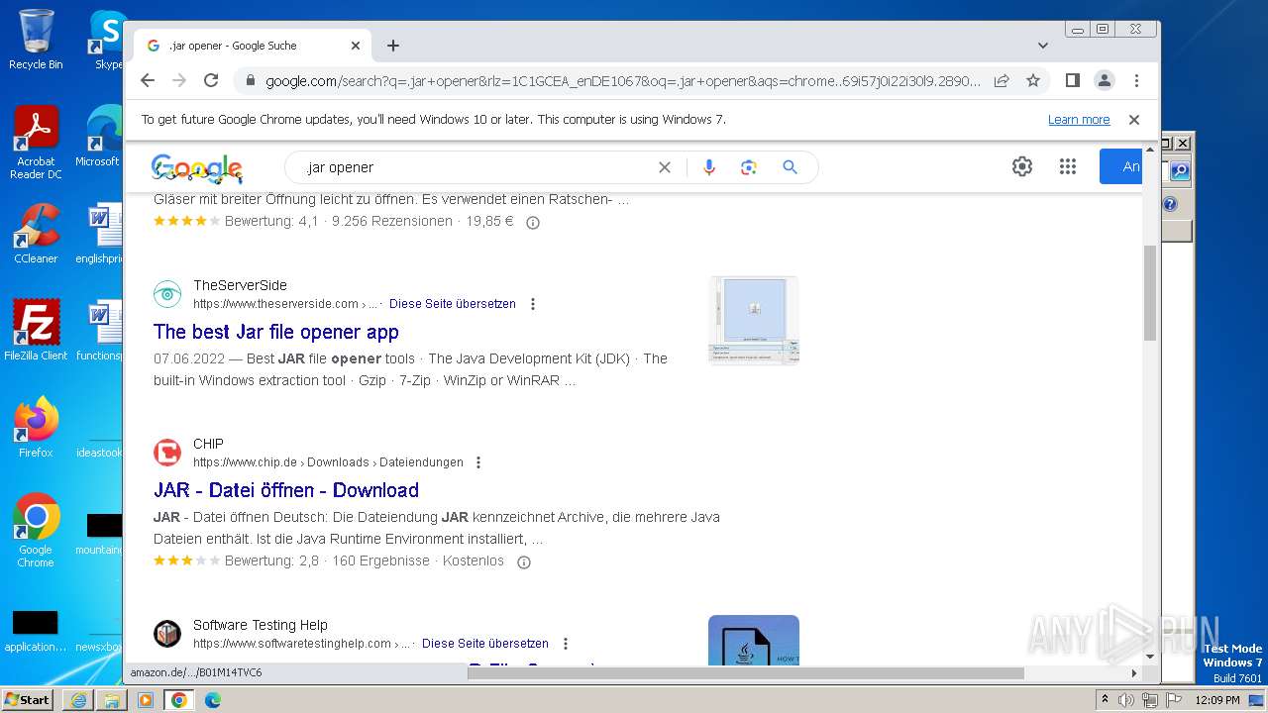This screenshot has height=713, width=1268.
Task: Open Chrome side panel
Action: (1072, 80)
